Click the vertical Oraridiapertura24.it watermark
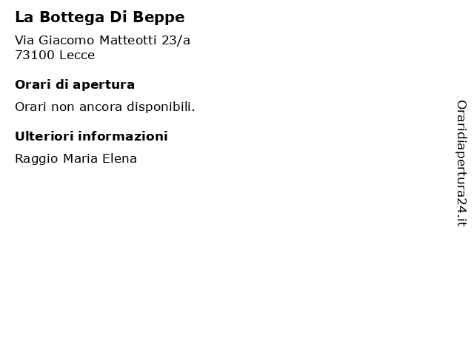 click(x=461, y=163)
